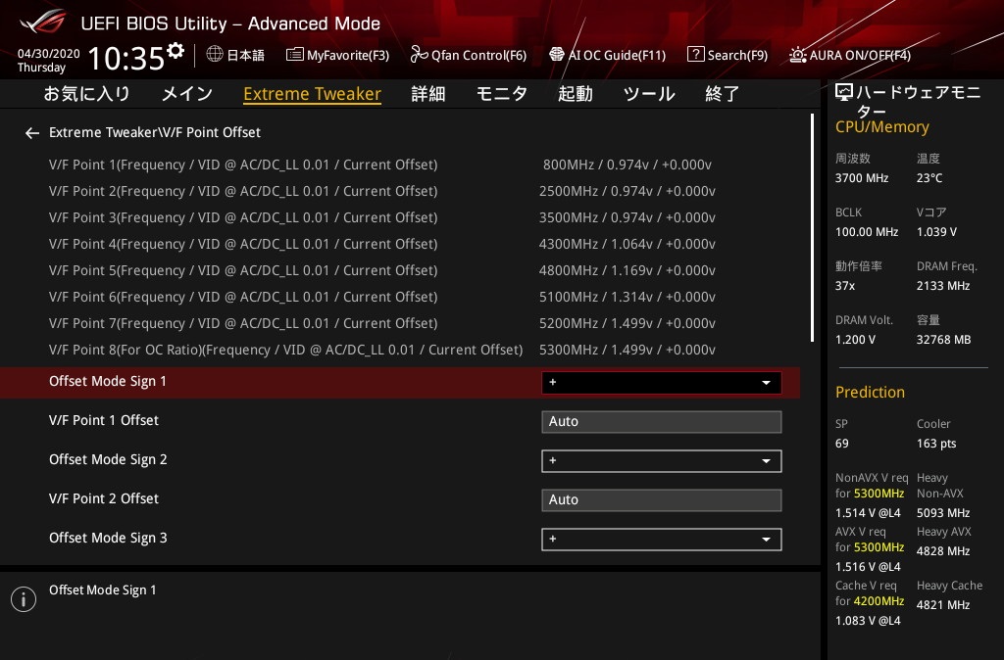Click the globe language icon
Screen dimensions: 1004x660
click(215, 55)
